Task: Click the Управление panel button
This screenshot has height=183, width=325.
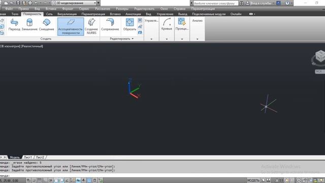Action: click(151, 20)
